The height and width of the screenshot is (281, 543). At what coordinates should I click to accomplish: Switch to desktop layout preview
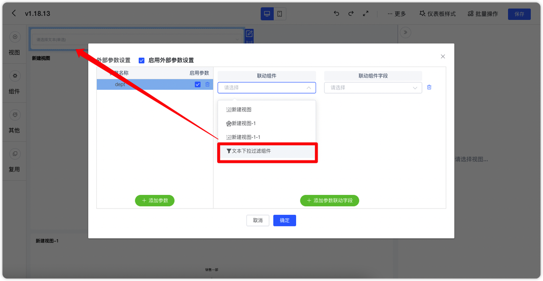267,14
